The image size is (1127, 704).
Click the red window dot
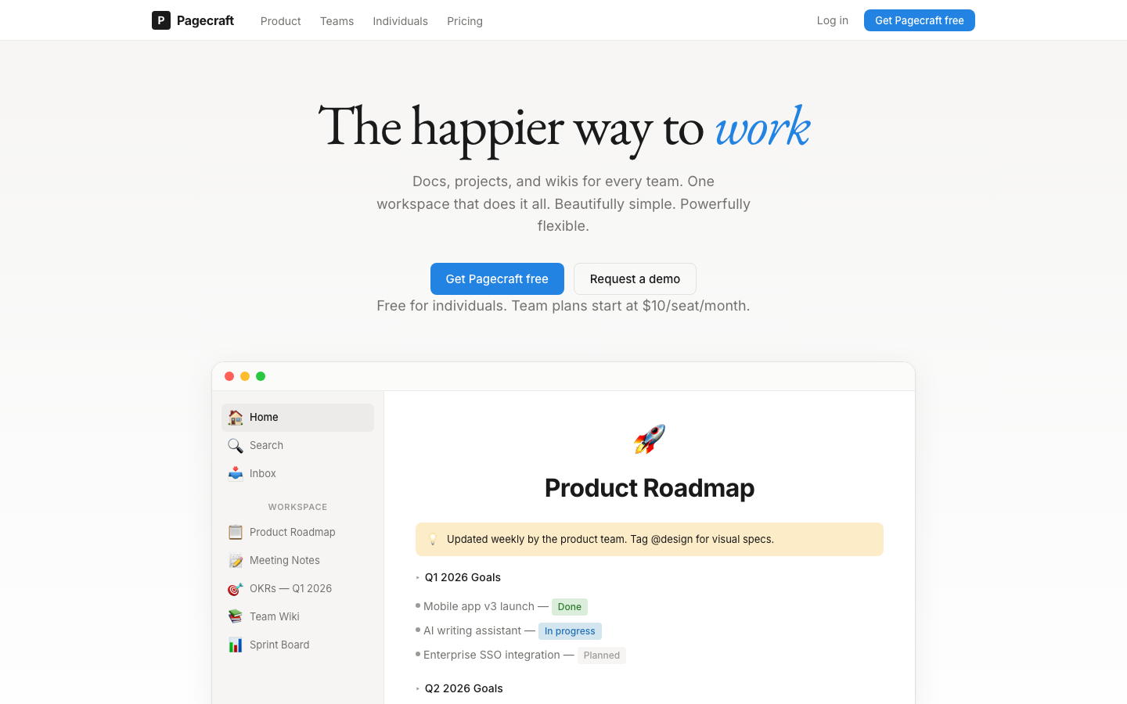coord(229,376)
